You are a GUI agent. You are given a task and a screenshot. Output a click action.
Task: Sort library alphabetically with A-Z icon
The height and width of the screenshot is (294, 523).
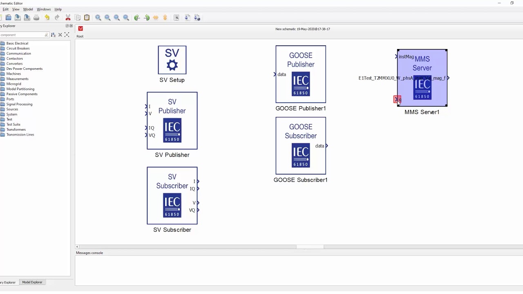point(54,35)
